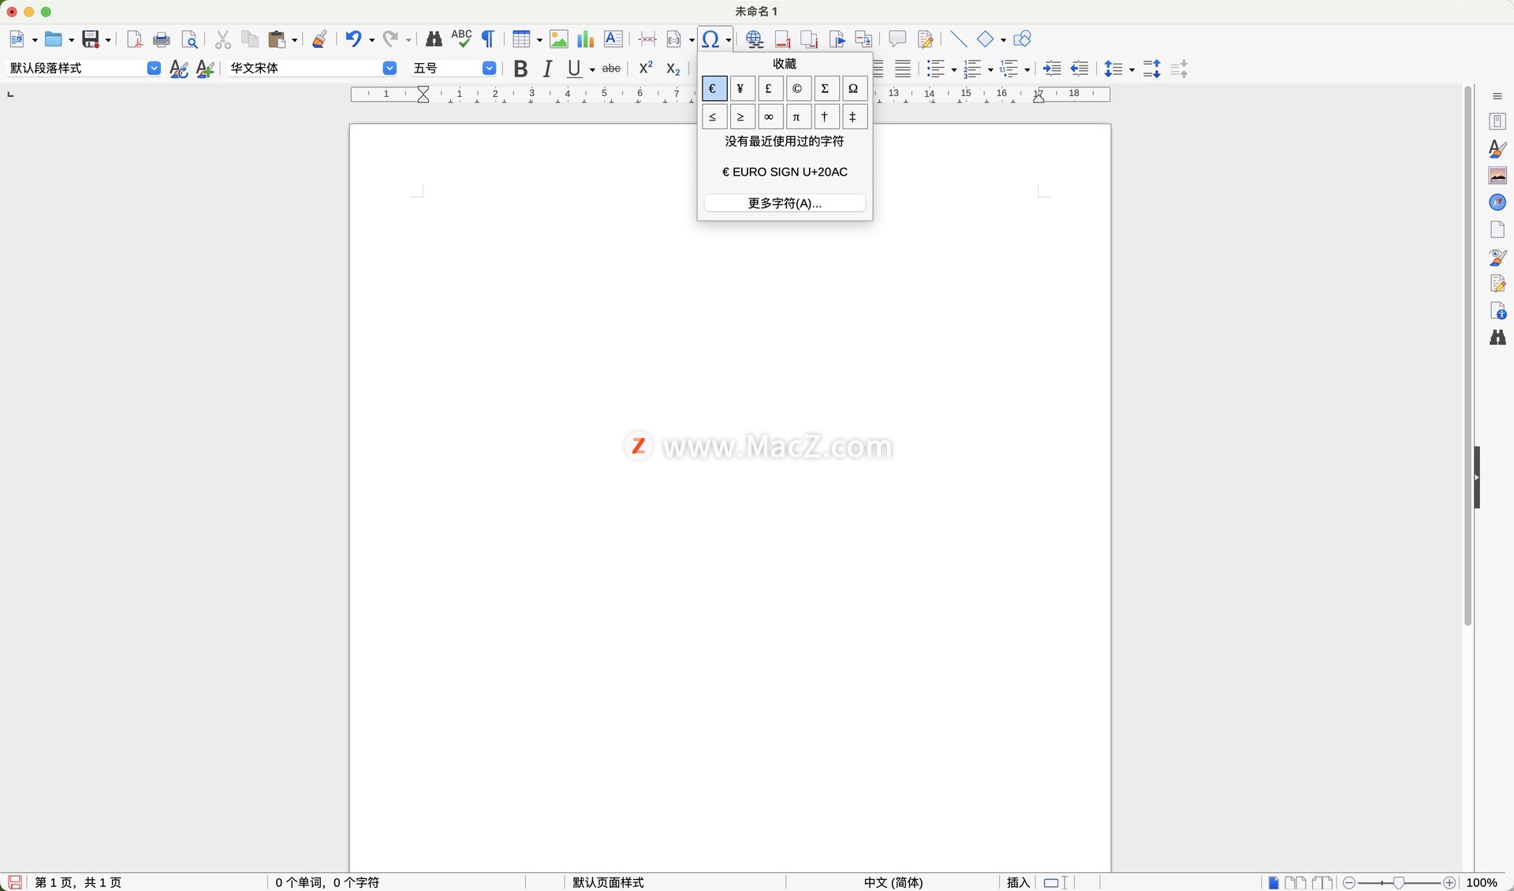Toggle justified alignment
Screen dimensions: 1514x891
coord(903,69)
